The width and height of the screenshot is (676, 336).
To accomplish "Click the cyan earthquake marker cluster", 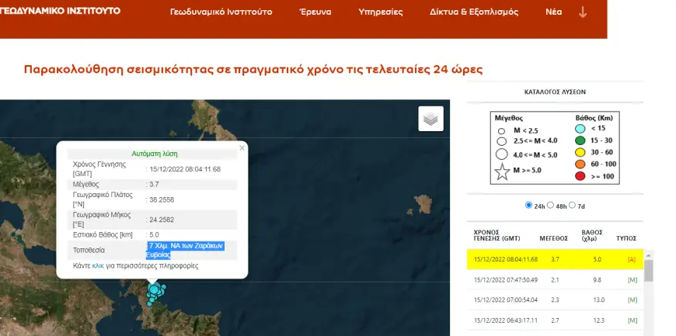I will click(x=155, y=291).
